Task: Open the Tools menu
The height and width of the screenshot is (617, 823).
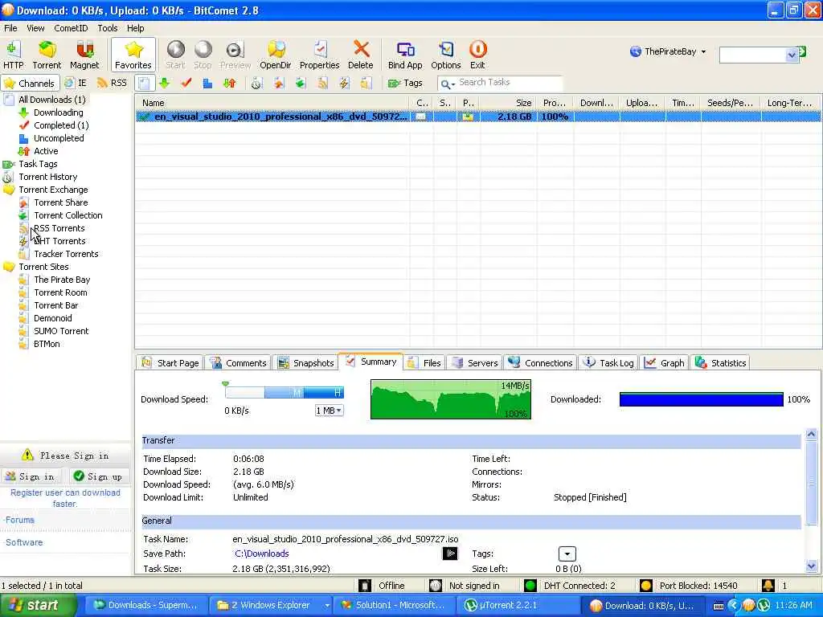Action: pyautogui.click(x=108, y=28)
